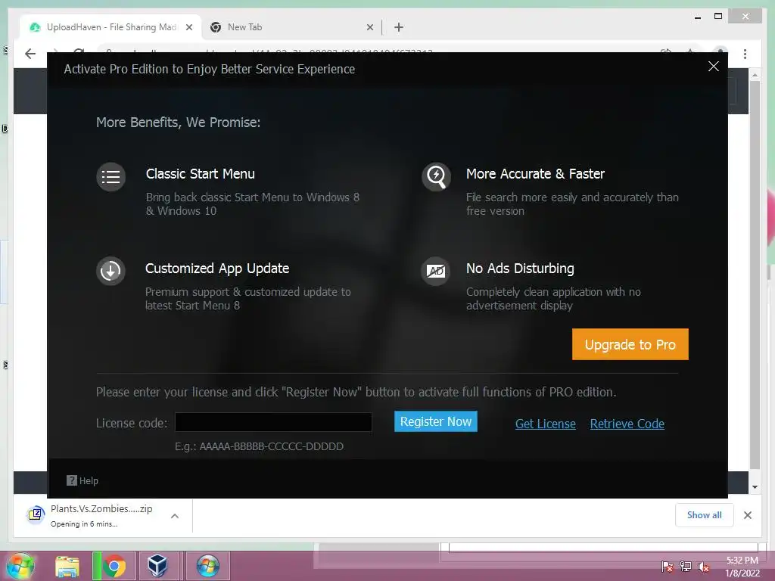Open the Windows Start orb

pos(20,566)
